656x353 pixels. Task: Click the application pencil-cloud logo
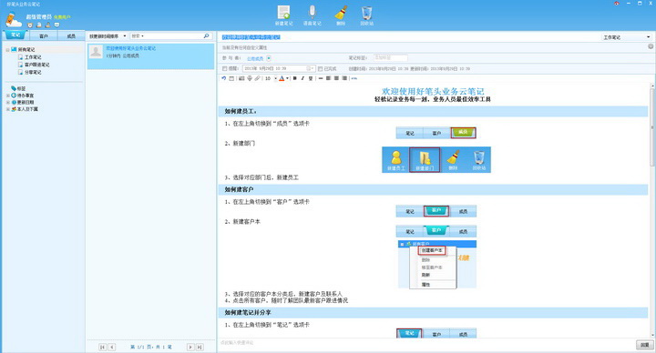pyautogui.click(x=14, y=20)
